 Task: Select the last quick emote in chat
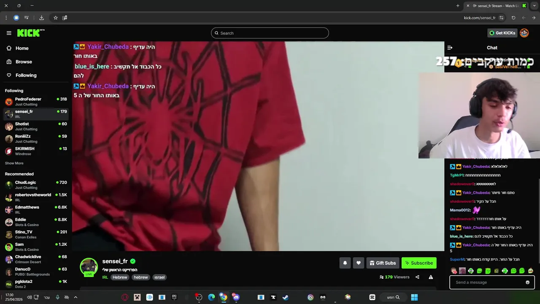[530, 271]
